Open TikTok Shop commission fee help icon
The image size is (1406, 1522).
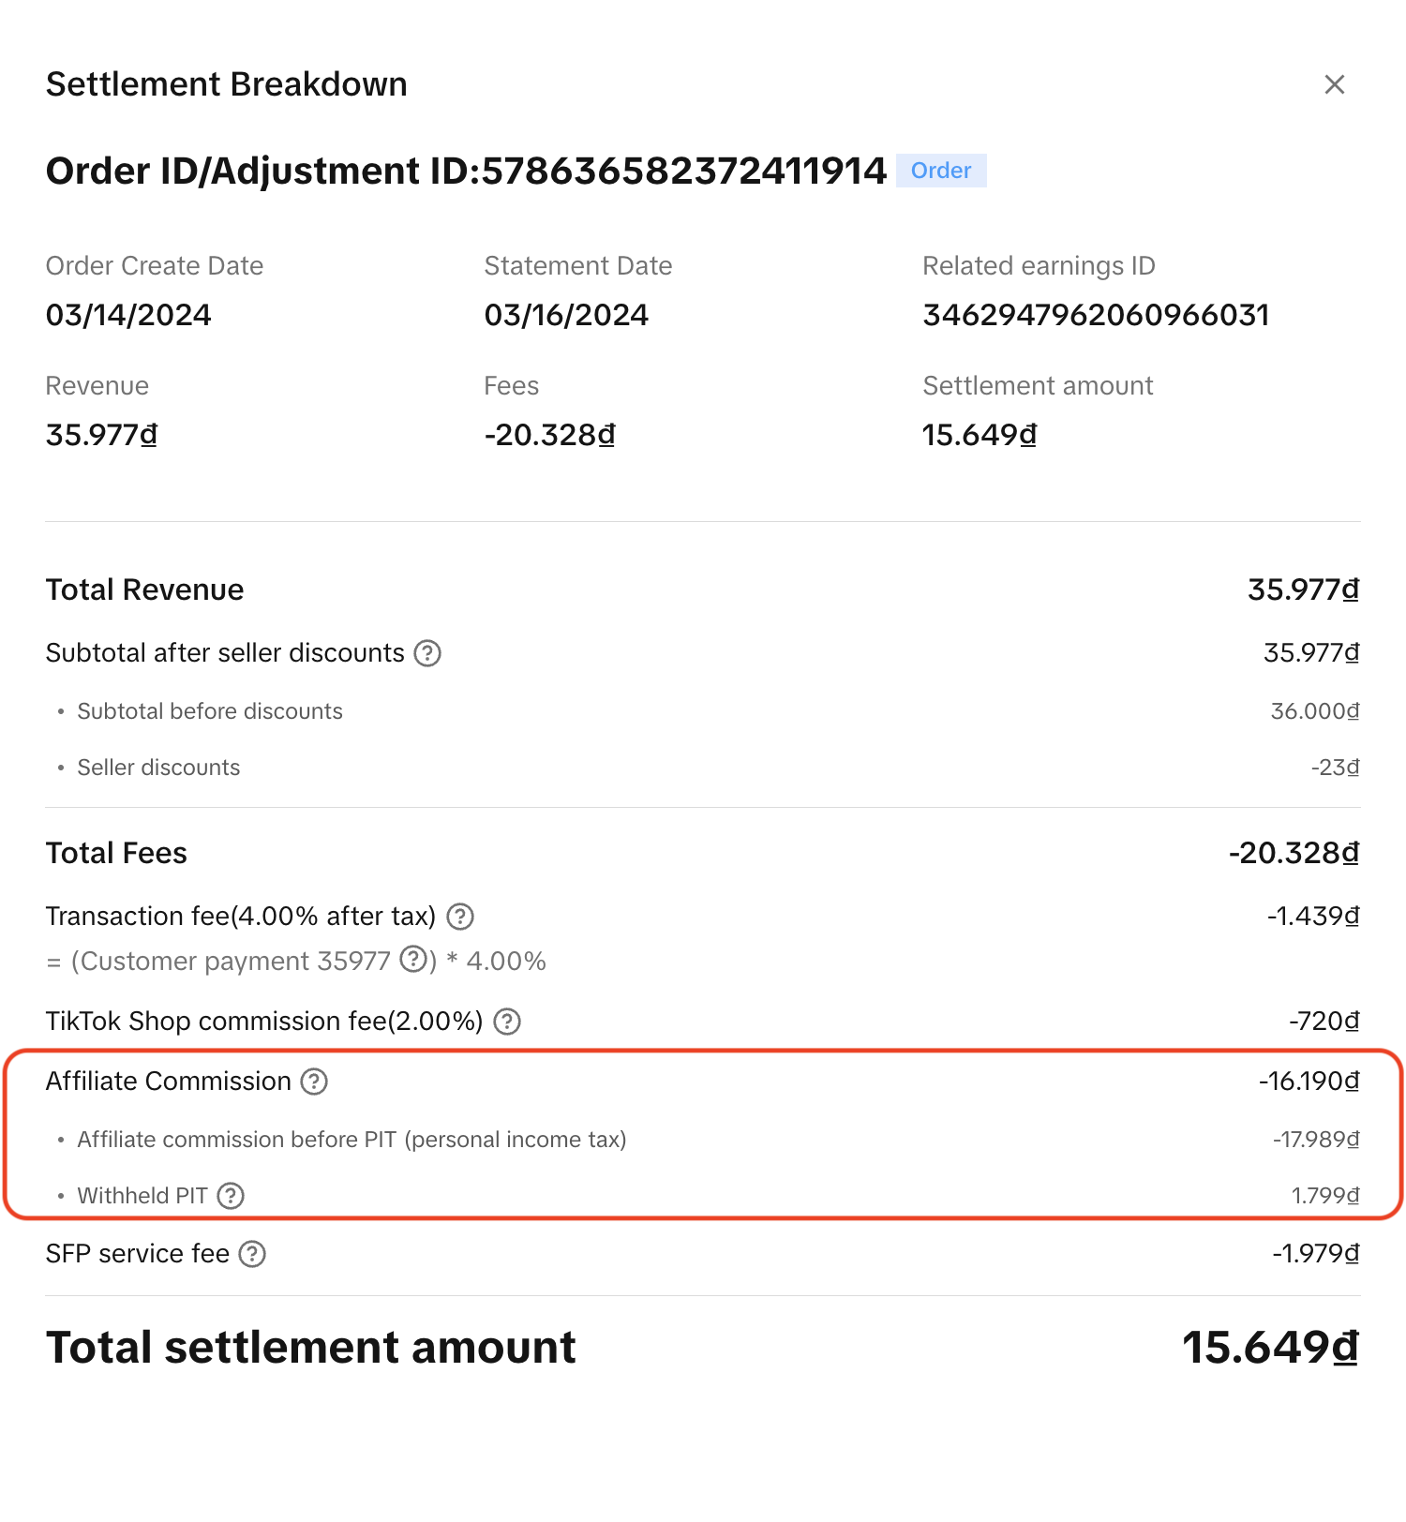click(507, 1022)
